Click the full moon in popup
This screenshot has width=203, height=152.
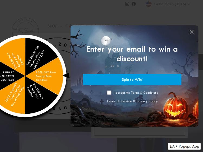point(106,41)
